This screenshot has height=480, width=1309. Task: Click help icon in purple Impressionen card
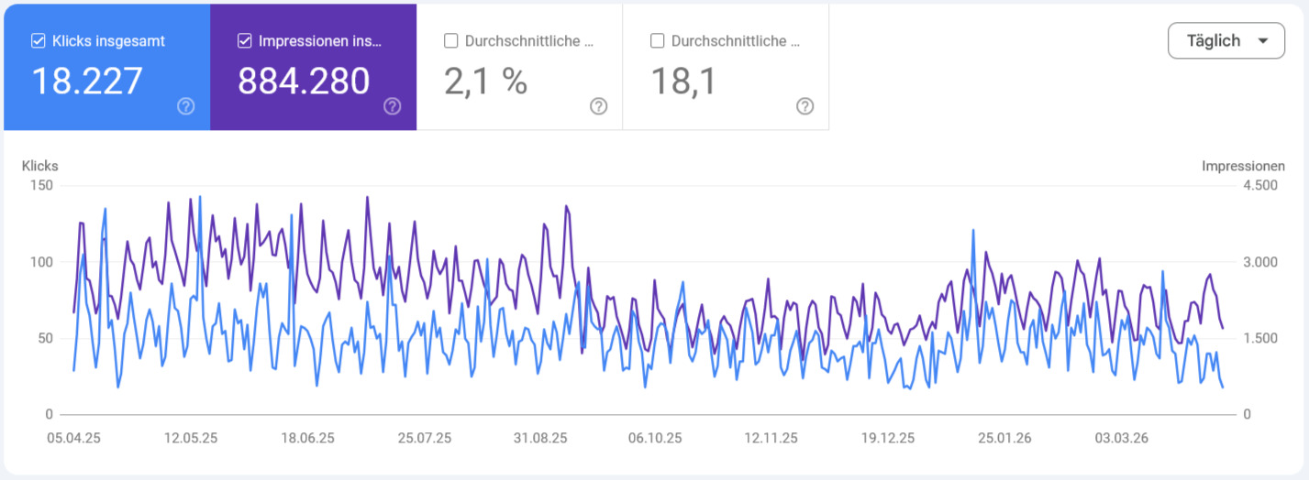[393, 106]
